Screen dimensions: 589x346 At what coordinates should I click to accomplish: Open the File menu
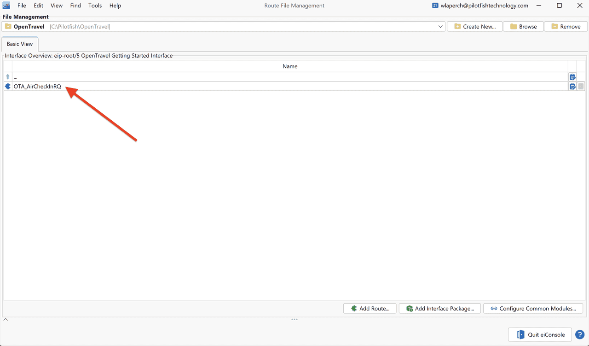pyautogui.click(x=22, y=6)
